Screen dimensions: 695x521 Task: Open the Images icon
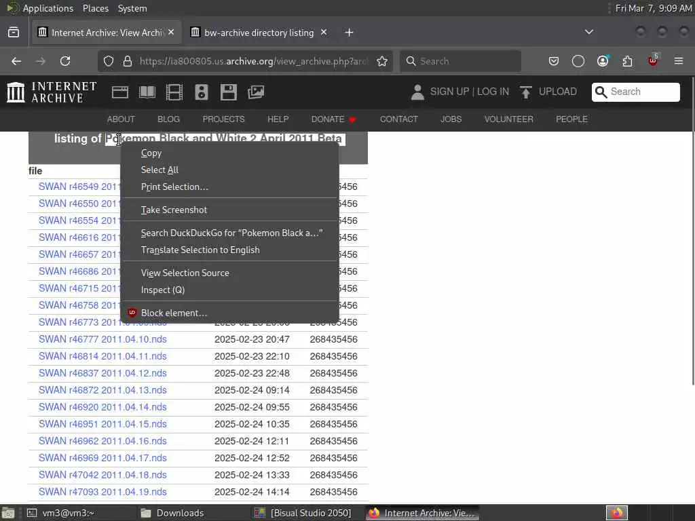click(256, 92)
